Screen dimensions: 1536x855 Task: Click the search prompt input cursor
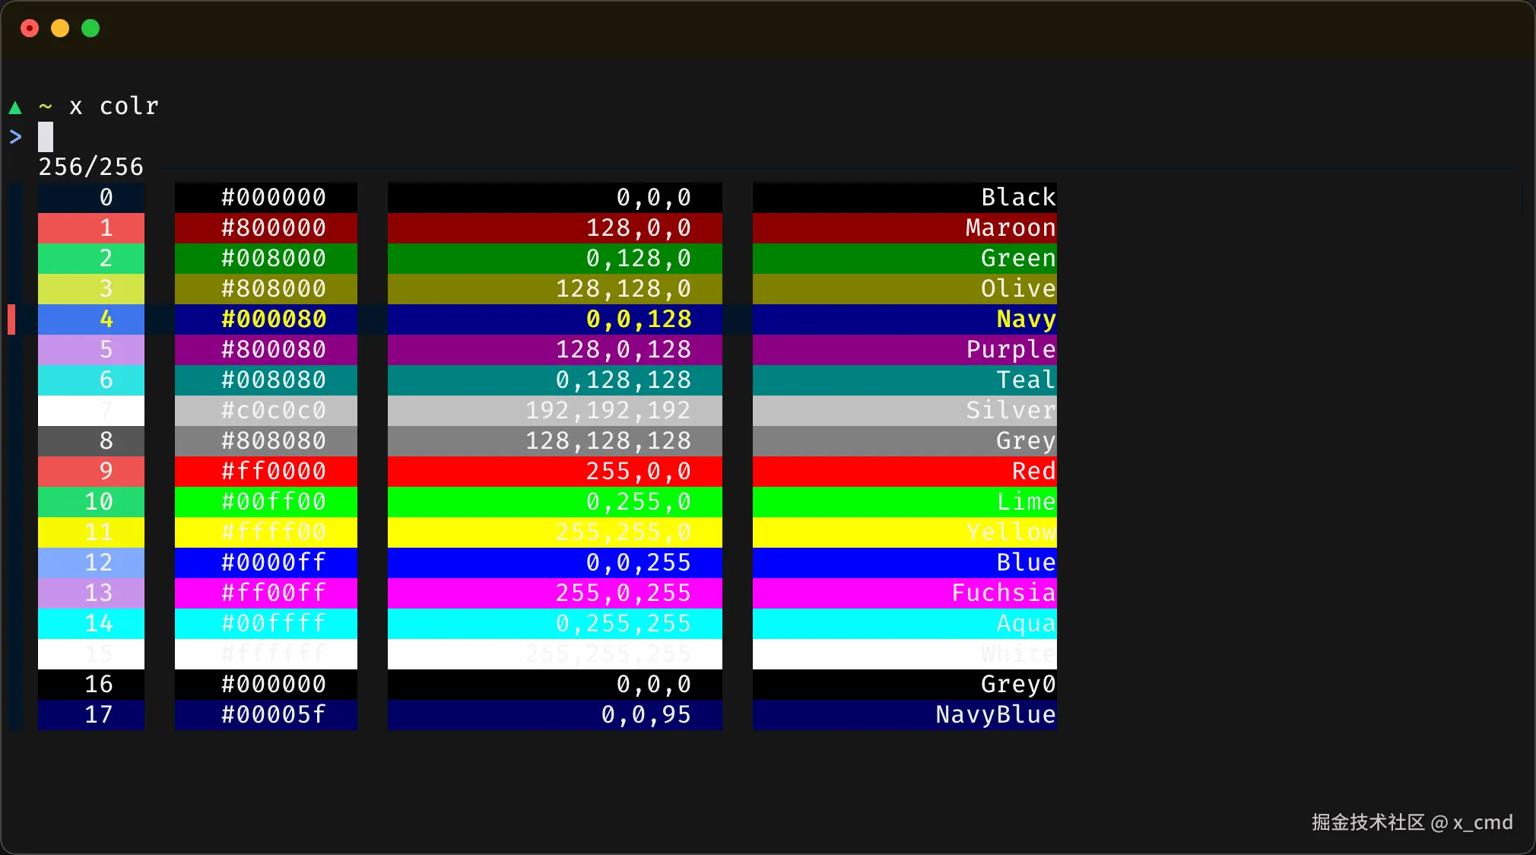click(46, 137)
